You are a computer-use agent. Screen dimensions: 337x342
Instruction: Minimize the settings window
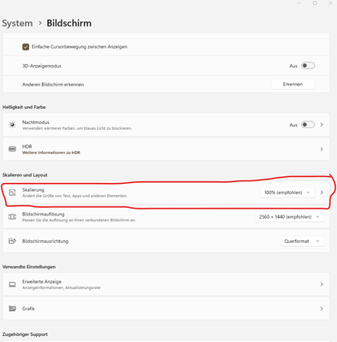[299, 3]
